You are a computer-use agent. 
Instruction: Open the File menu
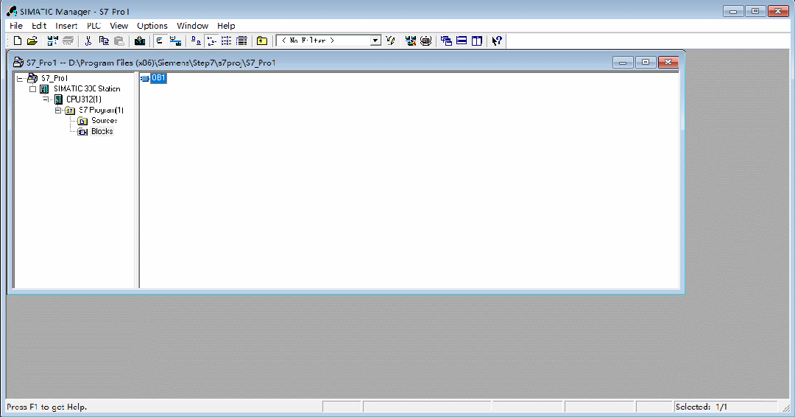[x=16, y=26]
